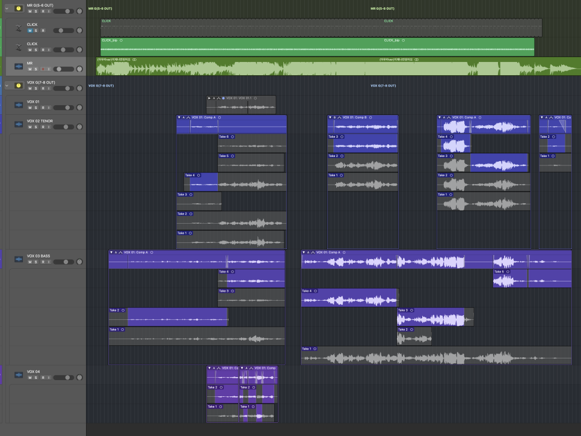Toggle quick swipe comping icon on Comp B folder
This screenshot has height=436, width=581.
point(339,117)
